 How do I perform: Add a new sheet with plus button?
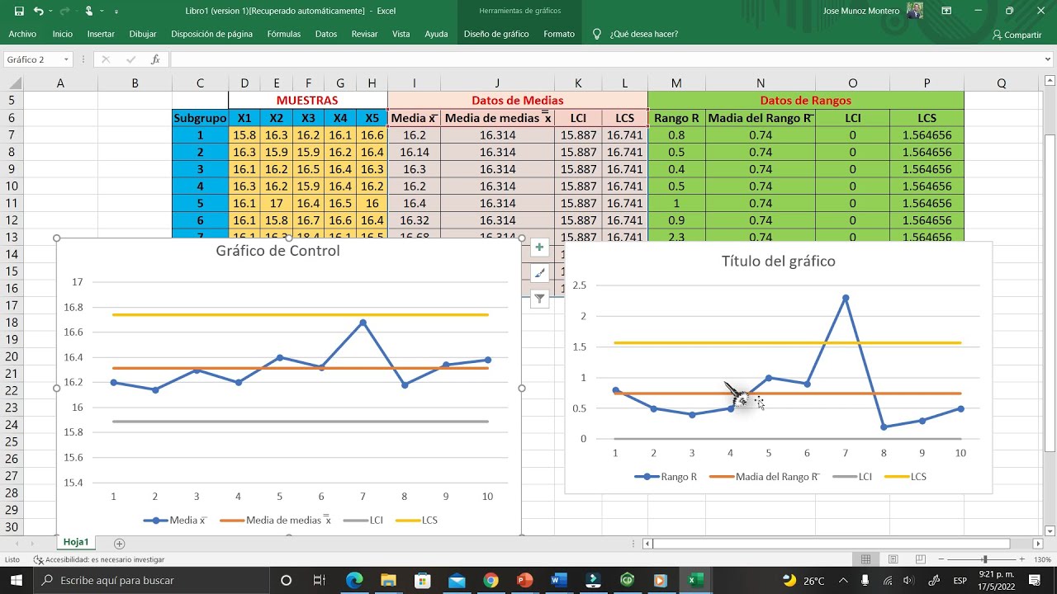click(x=119, y=543)
